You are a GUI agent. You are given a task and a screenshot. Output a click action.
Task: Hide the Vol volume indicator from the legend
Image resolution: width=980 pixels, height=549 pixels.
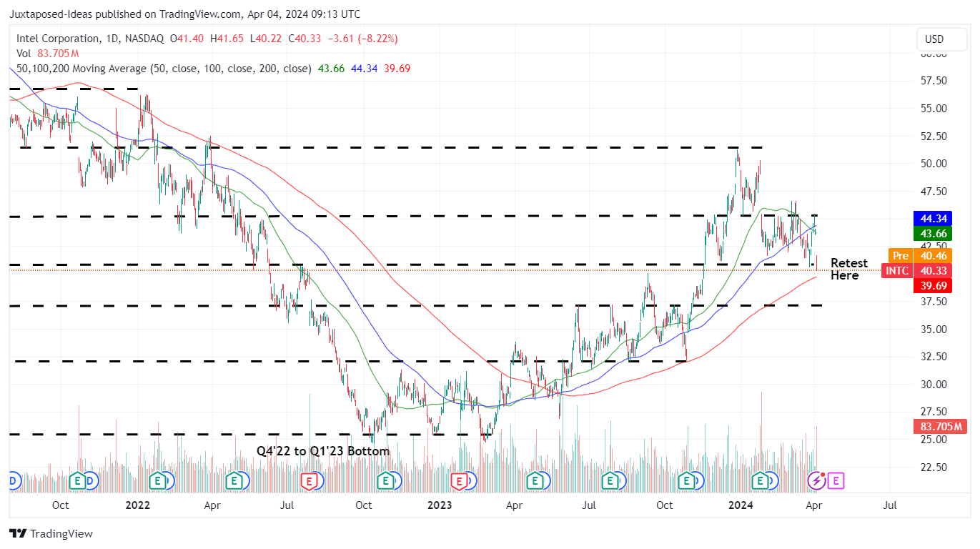[x=24, y=53]
